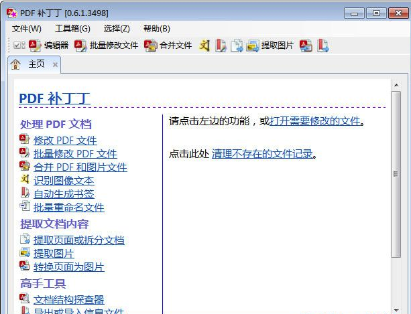Click the 批量重命名文件 link
The height and width of the screenshot is (314, 411).
click(x=68, y=207)
